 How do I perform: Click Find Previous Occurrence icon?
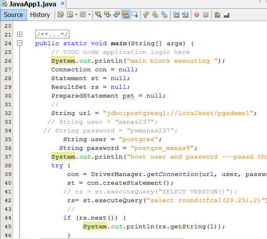(x=108, y=15)
